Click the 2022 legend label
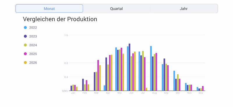This screenshot has height=107, width=233. click(33, 28)
